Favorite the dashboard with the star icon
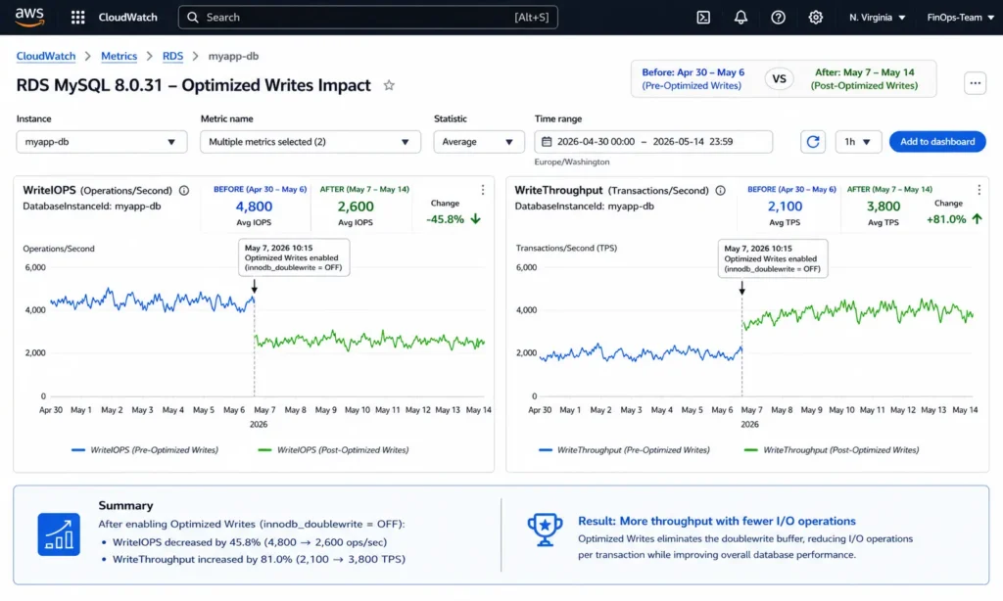 (389, 85)
